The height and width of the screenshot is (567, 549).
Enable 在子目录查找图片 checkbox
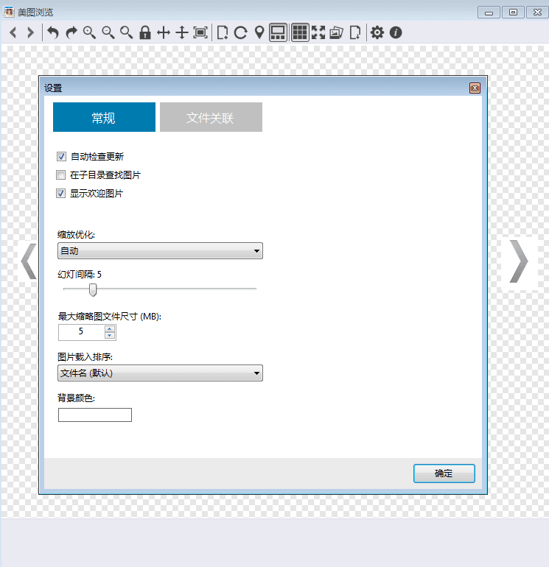[62, 175]
